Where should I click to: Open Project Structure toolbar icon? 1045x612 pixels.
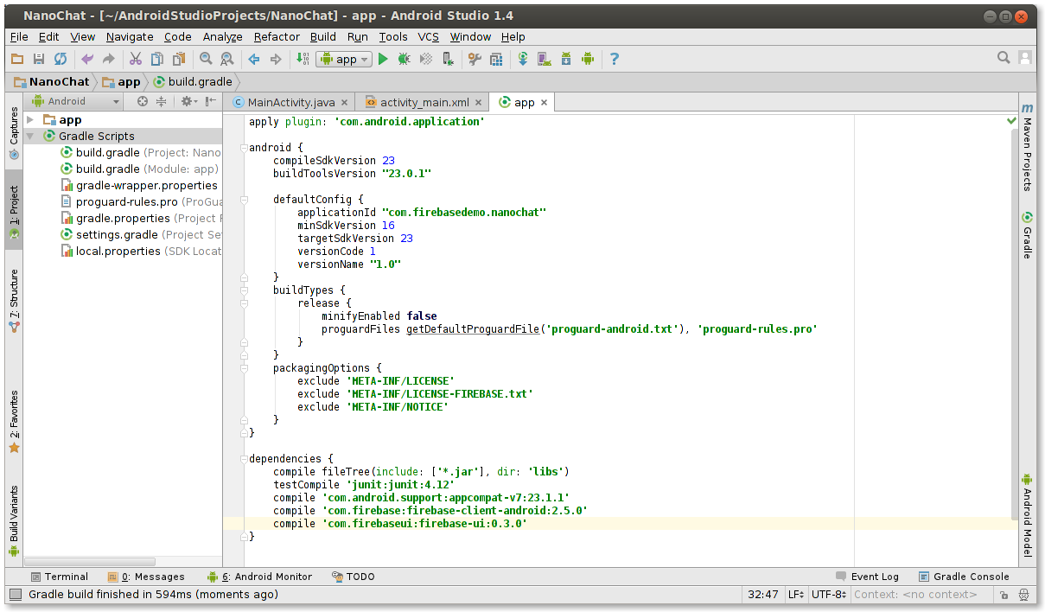[x=496, y=59]
